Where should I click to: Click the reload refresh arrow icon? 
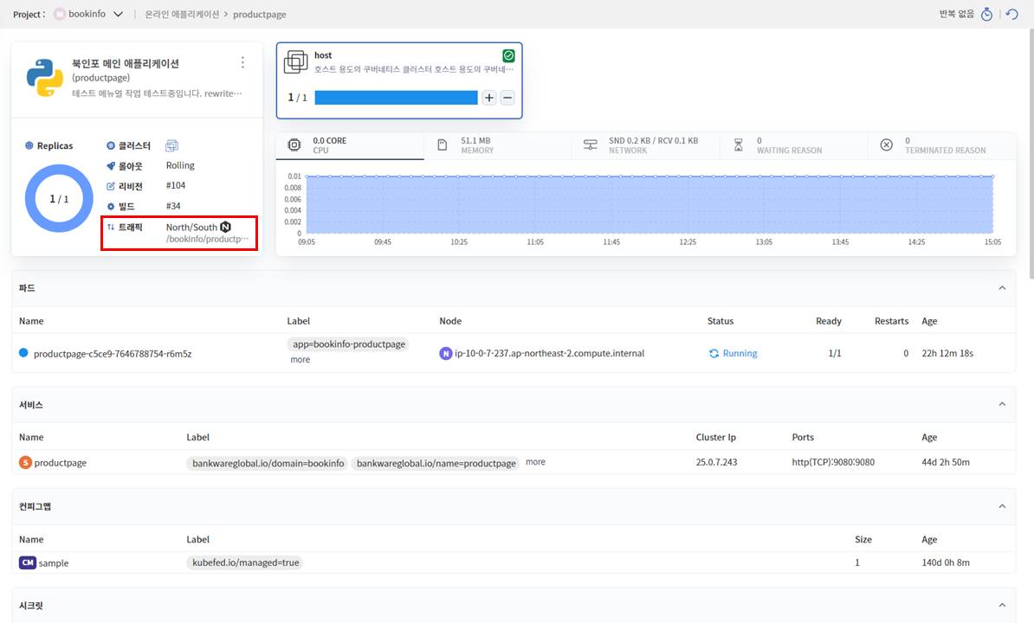1012,14
